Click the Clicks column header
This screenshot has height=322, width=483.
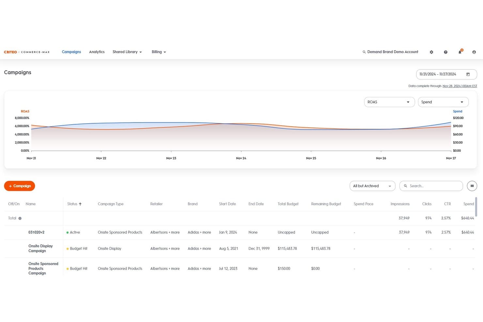427,204
